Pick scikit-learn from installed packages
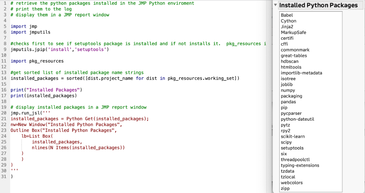The width and height of the screenshot is (365, 193). point(292,137)
